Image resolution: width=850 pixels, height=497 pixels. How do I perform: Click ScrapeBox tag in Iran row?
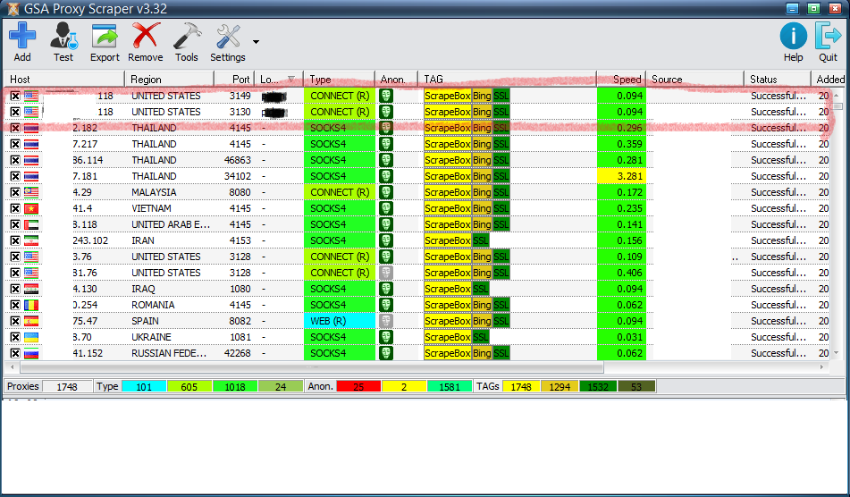[448, 240]
